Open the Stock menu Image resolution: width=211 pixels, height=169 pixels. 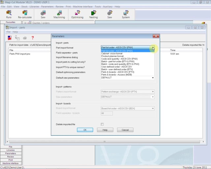(24, 7)
